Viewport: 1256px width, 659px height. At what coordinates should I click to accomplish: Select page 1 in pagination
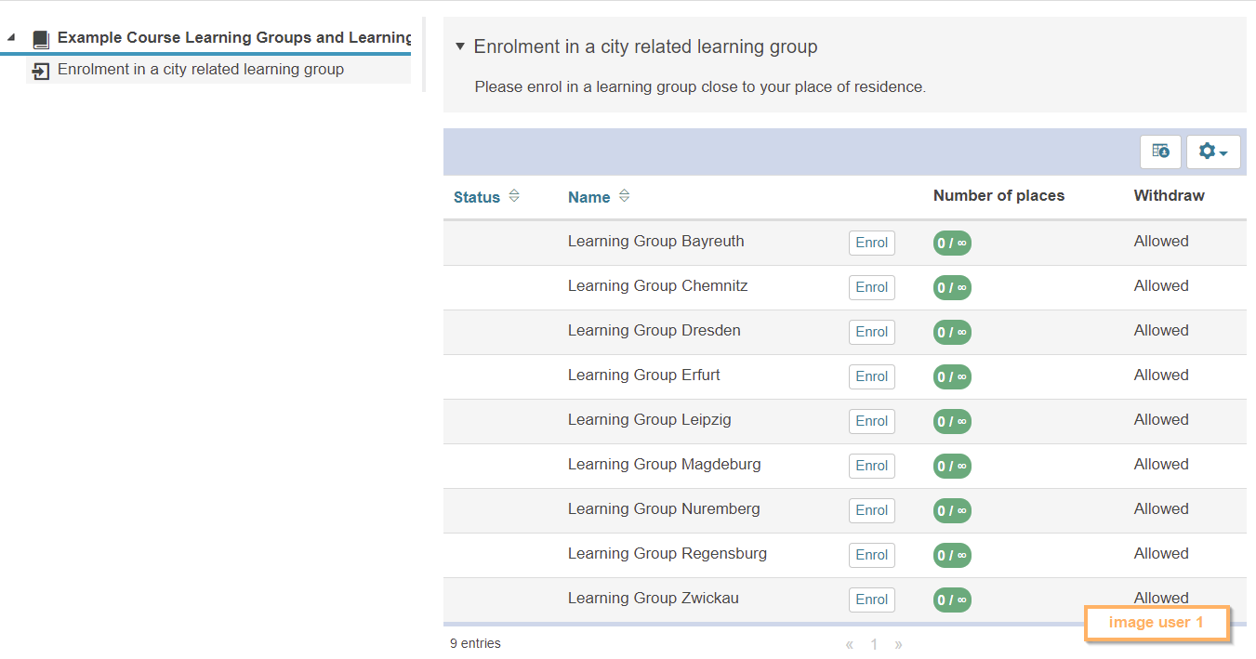(x=874, y=644)
